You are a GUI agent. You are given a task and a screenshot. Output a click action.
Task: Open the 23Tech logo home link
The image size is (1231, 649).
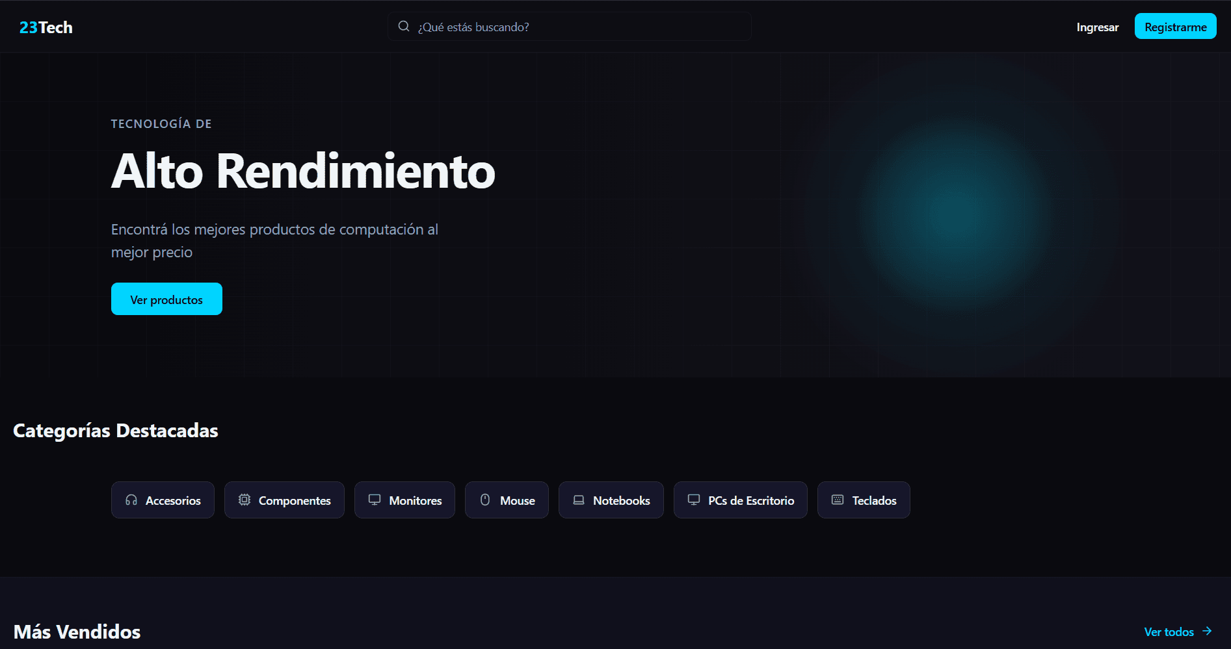(46, 27)
